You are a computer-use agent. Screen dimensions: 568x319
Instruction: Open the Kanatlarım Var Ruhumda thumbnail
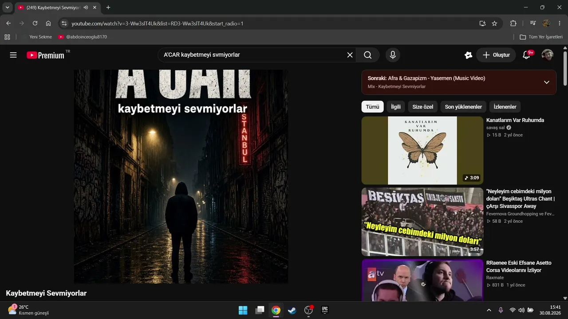(422, 150)
